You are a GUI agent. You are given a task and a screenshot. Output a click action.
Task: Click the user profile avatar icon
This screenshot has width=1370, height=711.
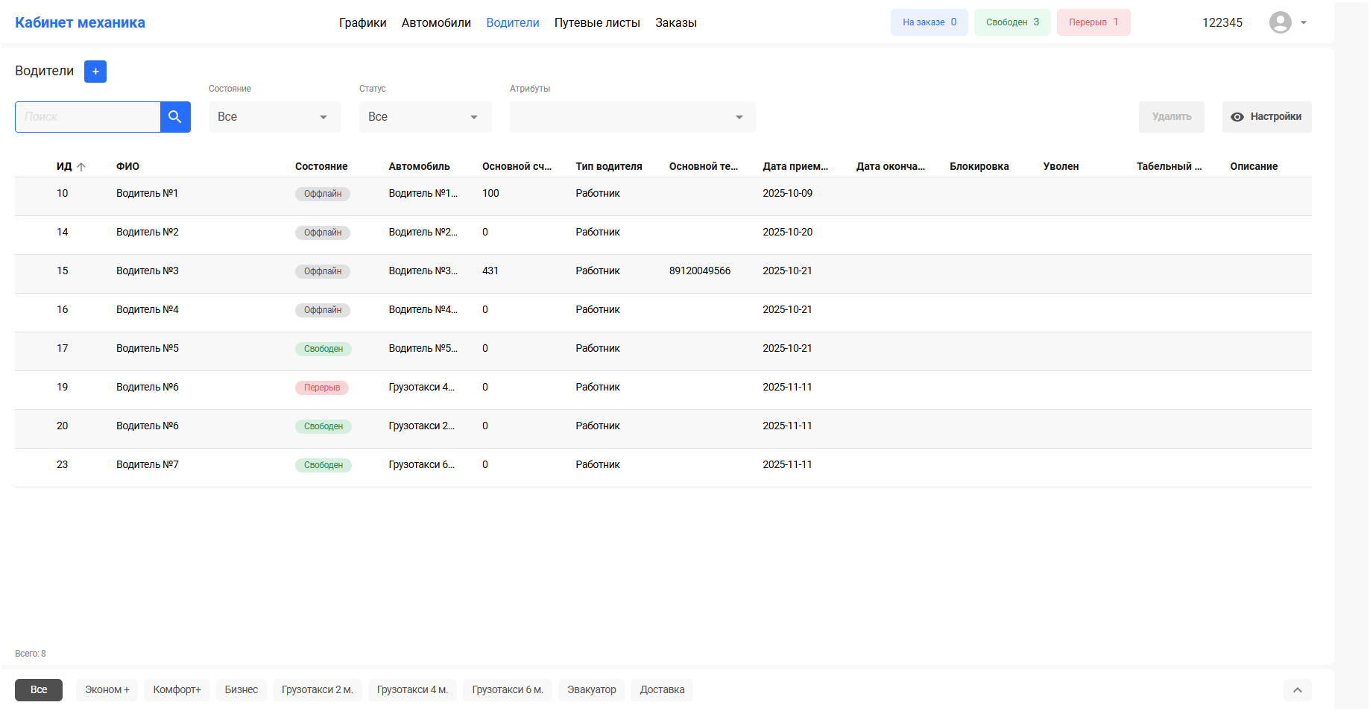coord(1280,22)
